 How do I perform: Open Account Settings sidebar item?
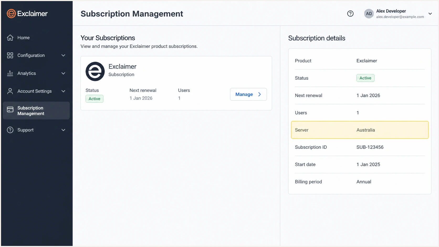[x=36, y=91]
